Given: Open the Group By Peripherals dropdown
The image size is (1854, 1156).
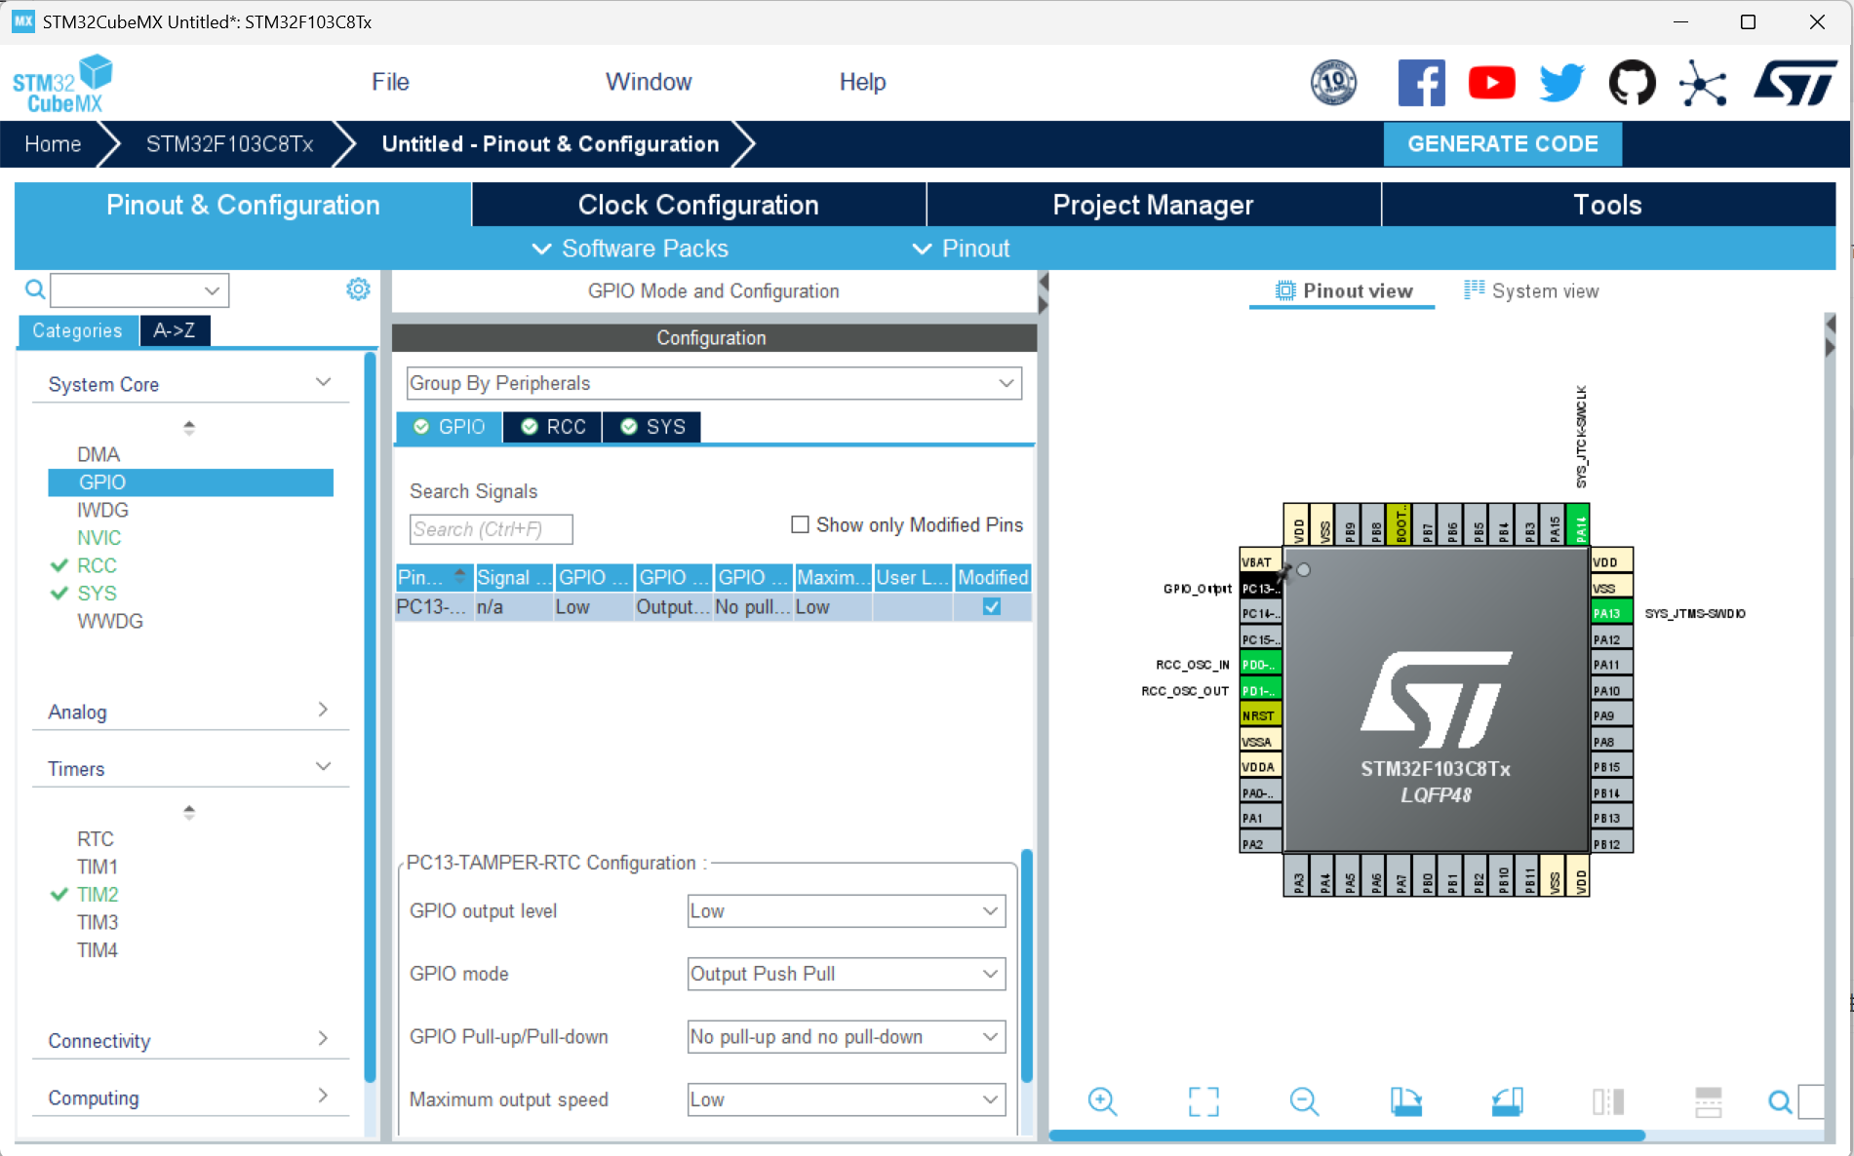Looking at the screenshot, I should click(714, 383).
